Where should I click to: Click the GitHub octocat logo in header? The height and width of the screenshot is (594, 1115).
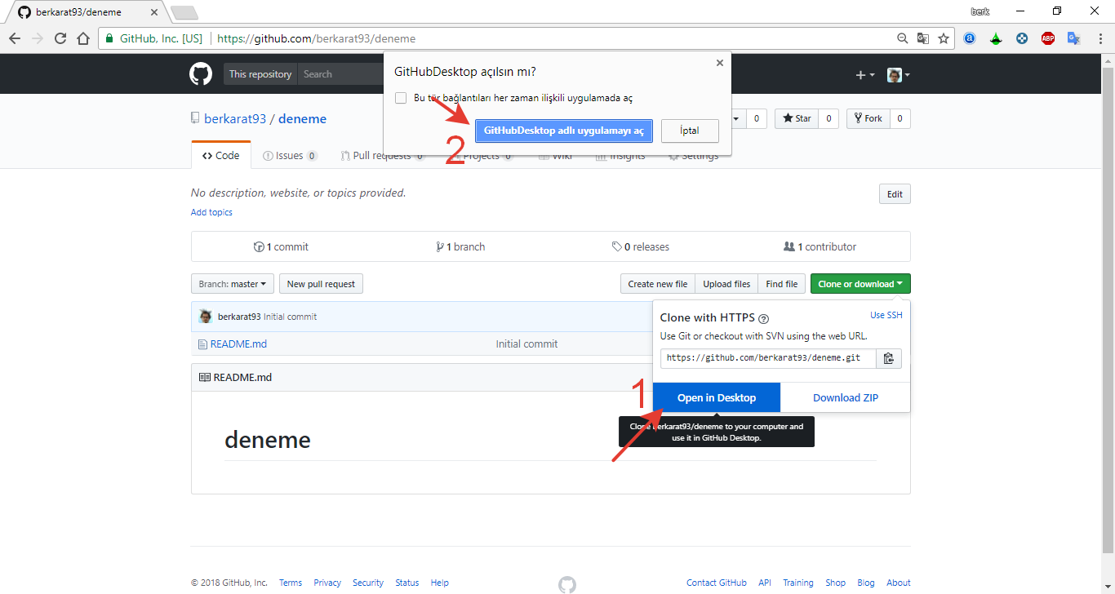[201, 74]
